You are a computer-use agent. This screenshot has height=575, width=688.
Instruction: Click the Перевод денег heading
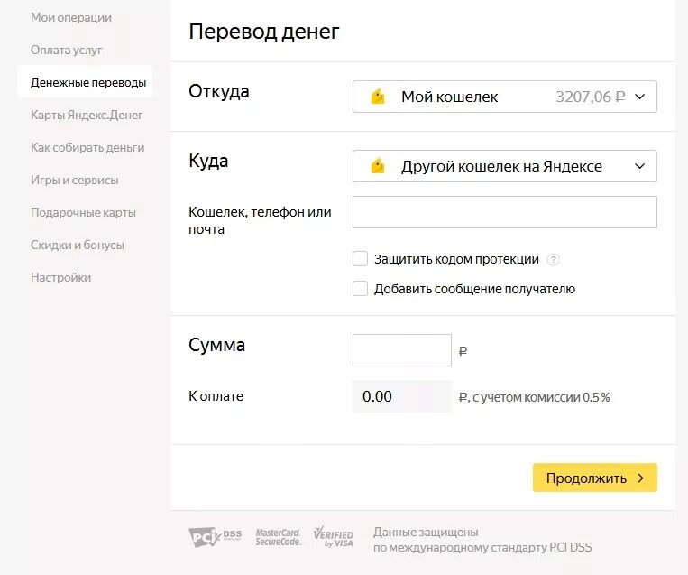click(264, 32)
